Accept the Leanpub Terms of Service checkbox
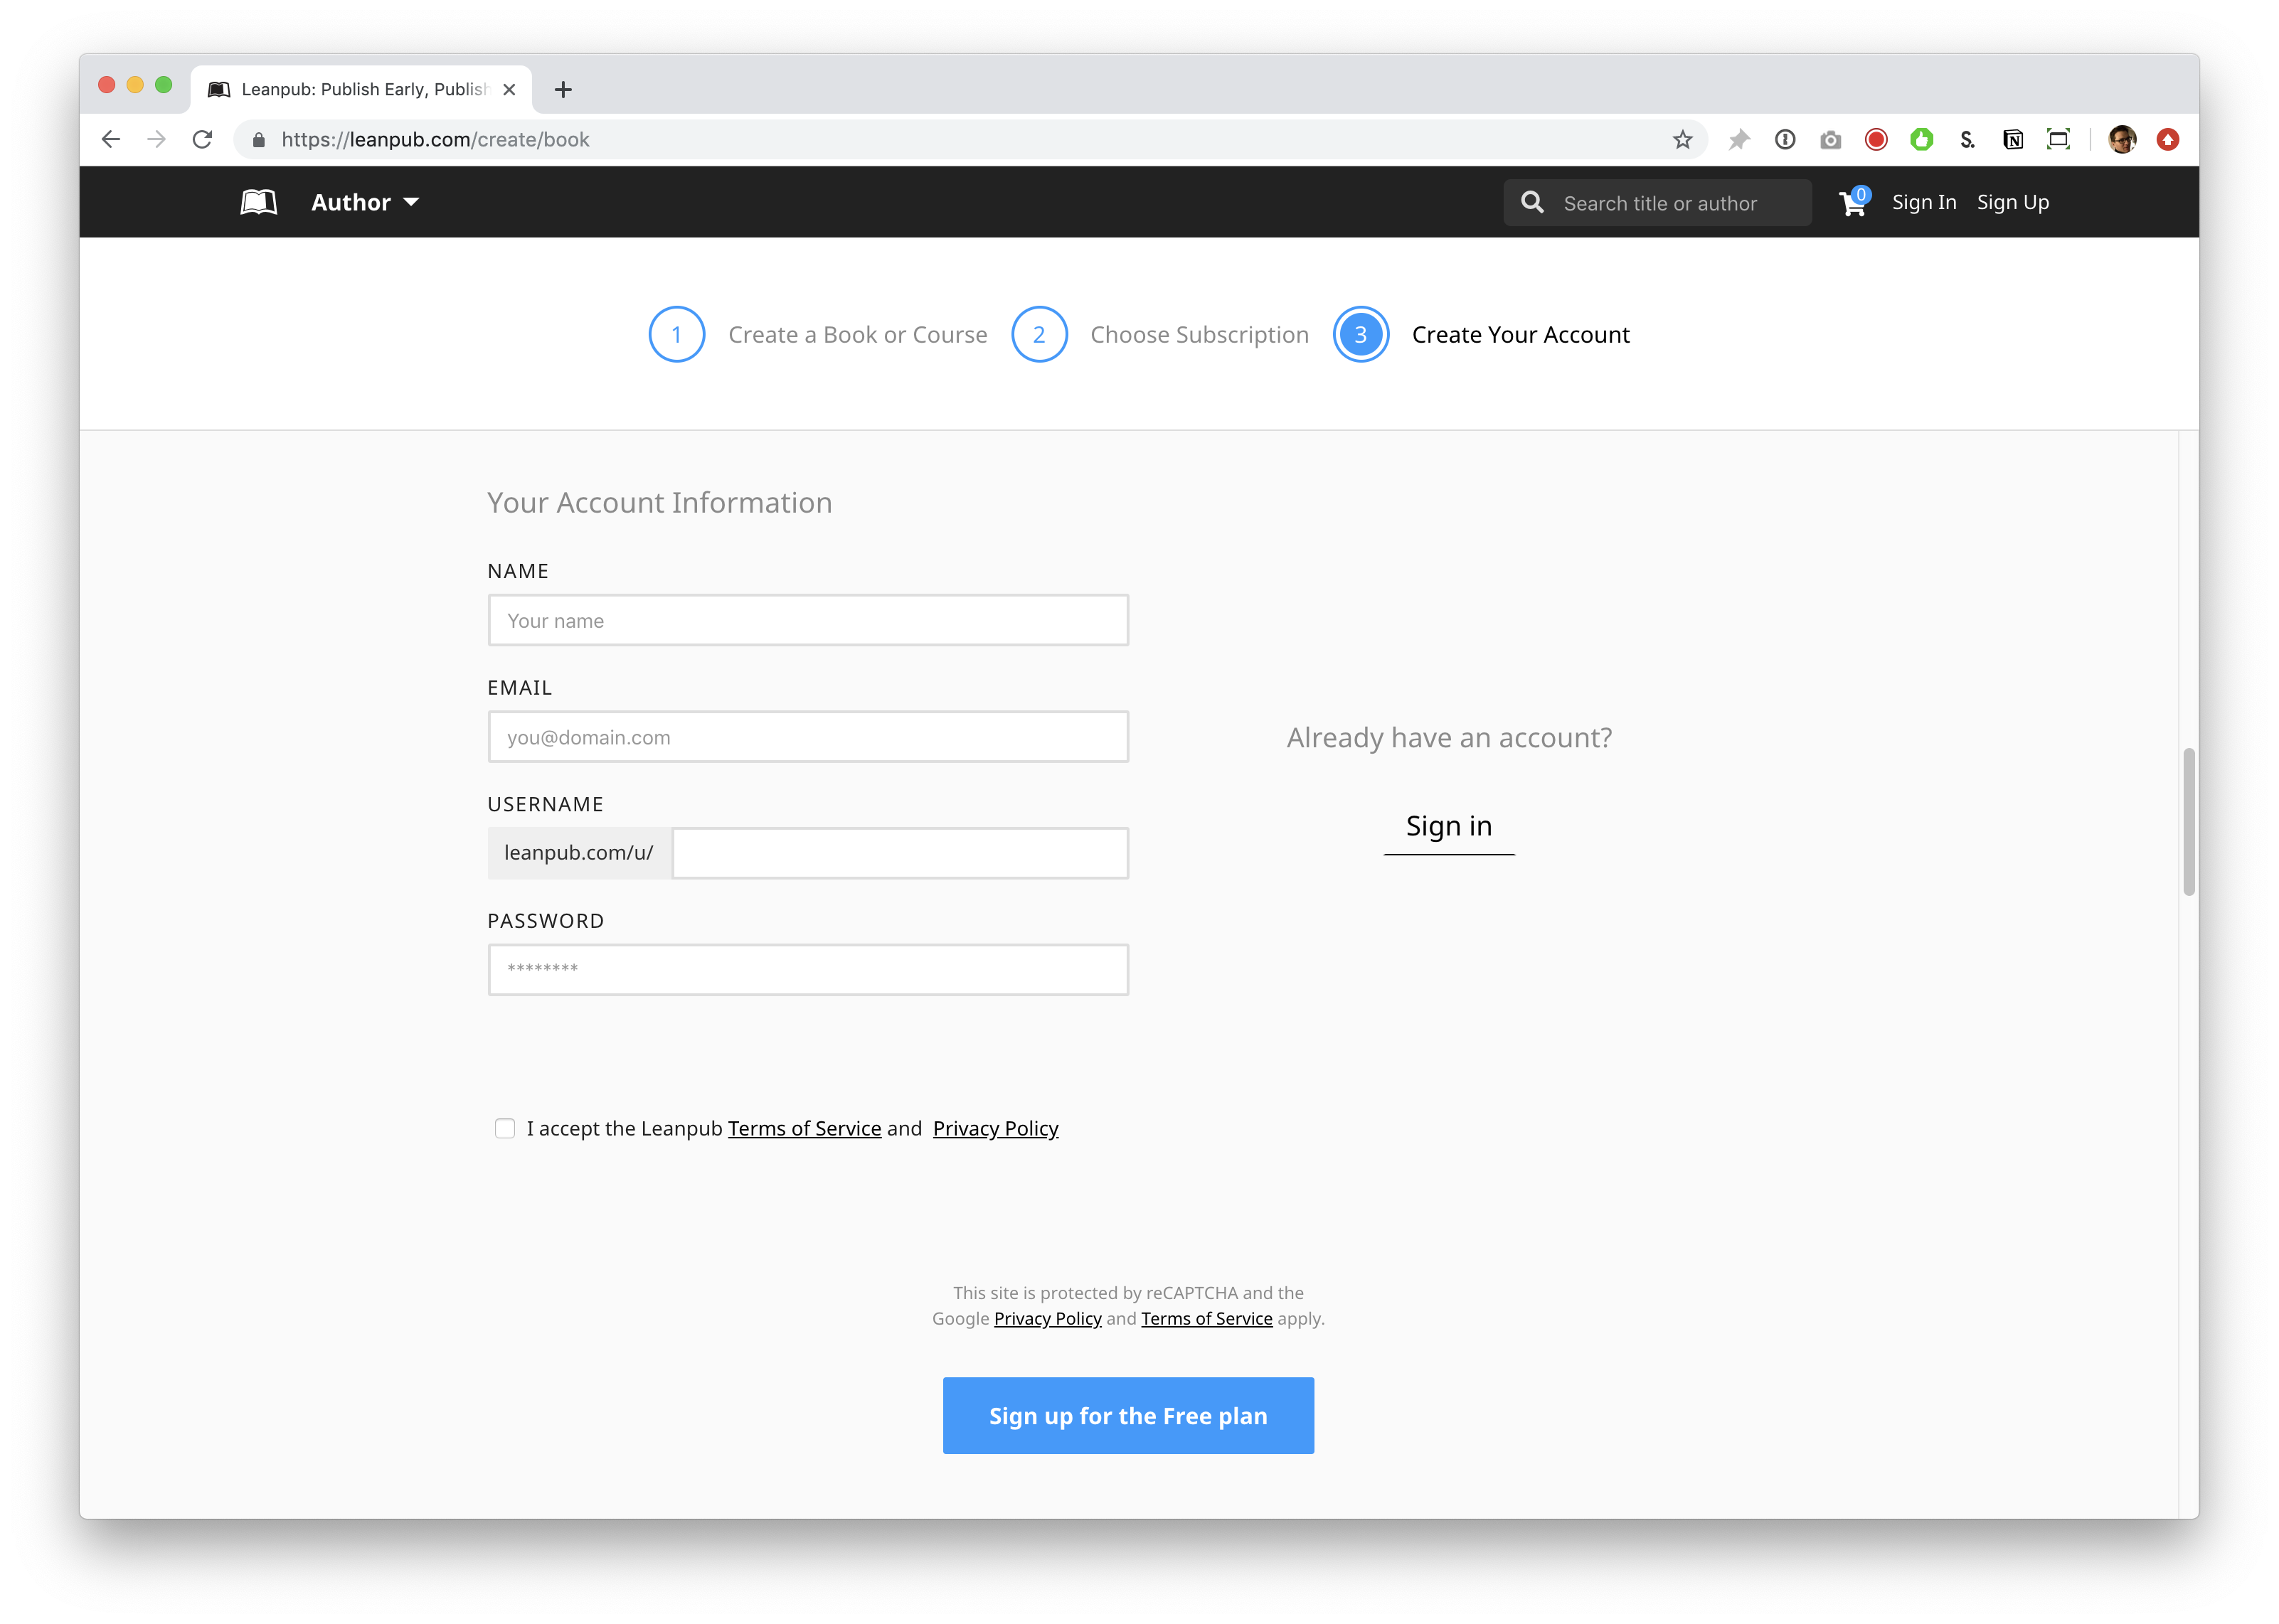Screen dimensions: 2279x1624 click(x=505, y=1128)
